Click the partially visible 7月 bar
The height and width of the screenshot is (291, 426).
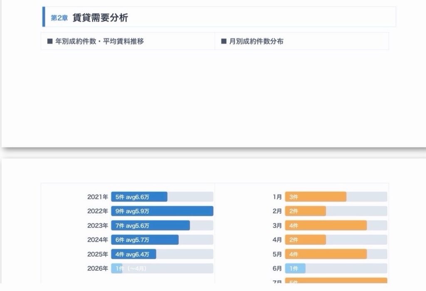coord(336,281)
